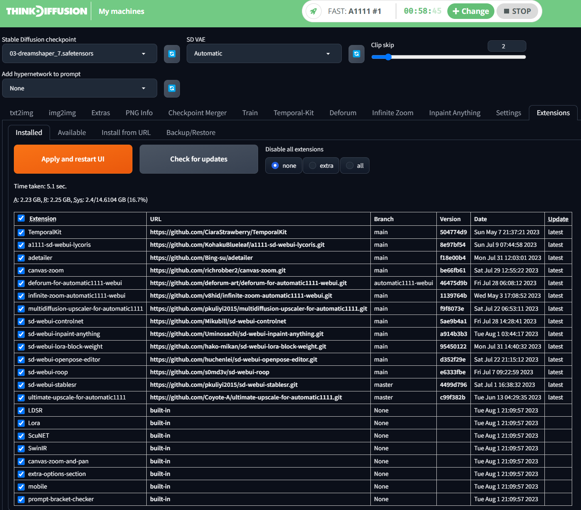Refresh the hypernetwork list

pyautogui.click(x=172, y=88)
